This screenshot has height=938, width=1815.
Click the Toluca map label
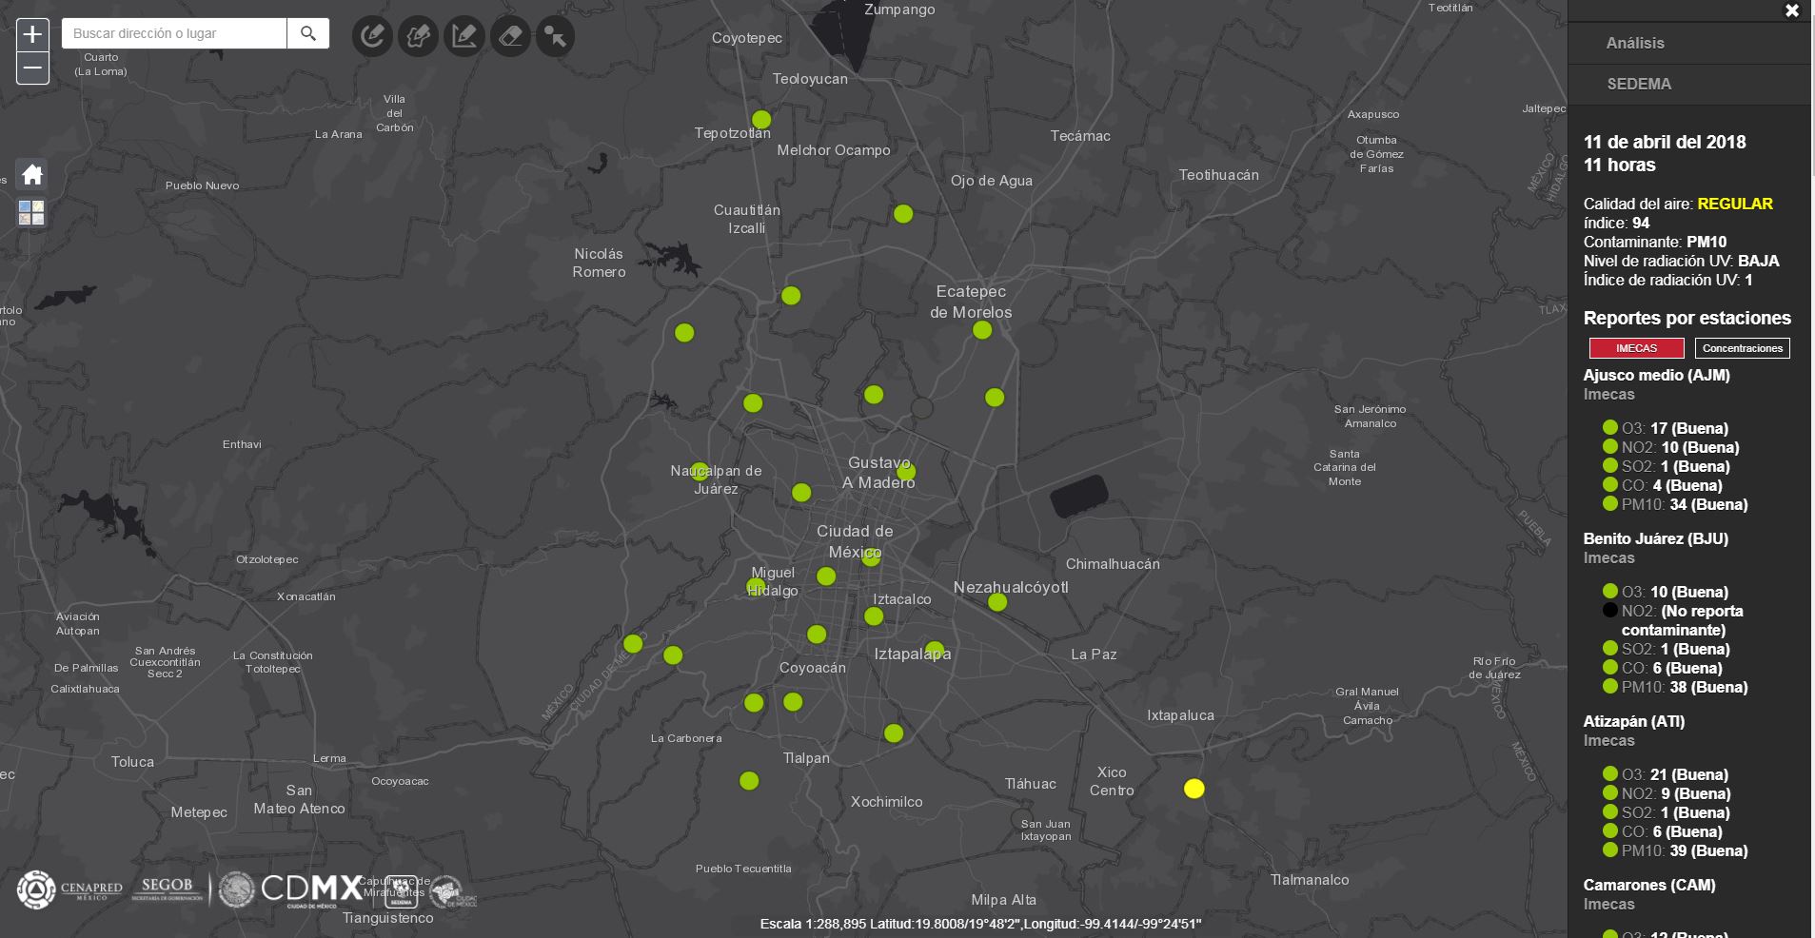(132, 762)
